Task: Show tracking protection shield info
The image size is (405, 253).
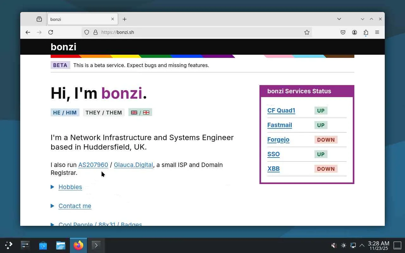Action: pos(87,32)
